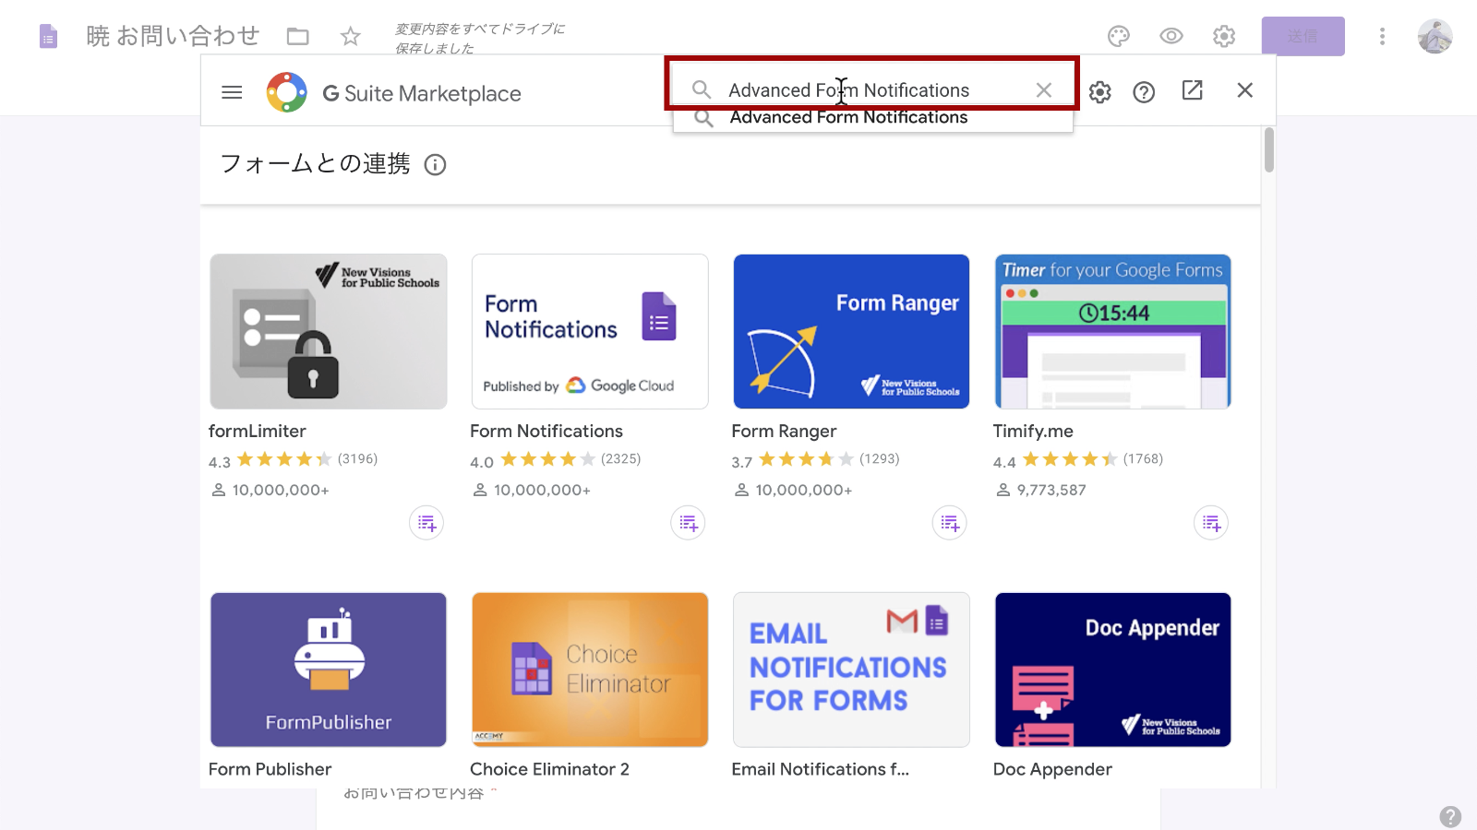Open the Google Forms home icon

(48, 36)
